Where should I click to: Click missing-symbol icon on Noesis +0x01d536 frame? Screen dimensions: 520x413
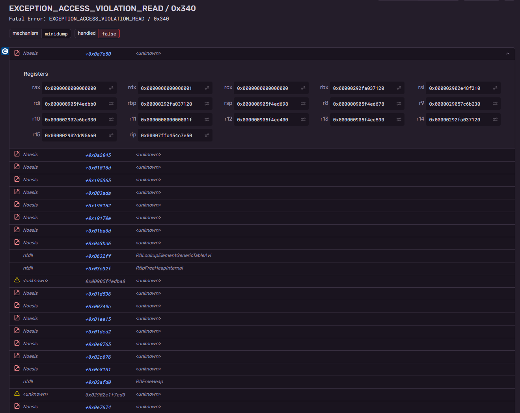coord(17,293)
